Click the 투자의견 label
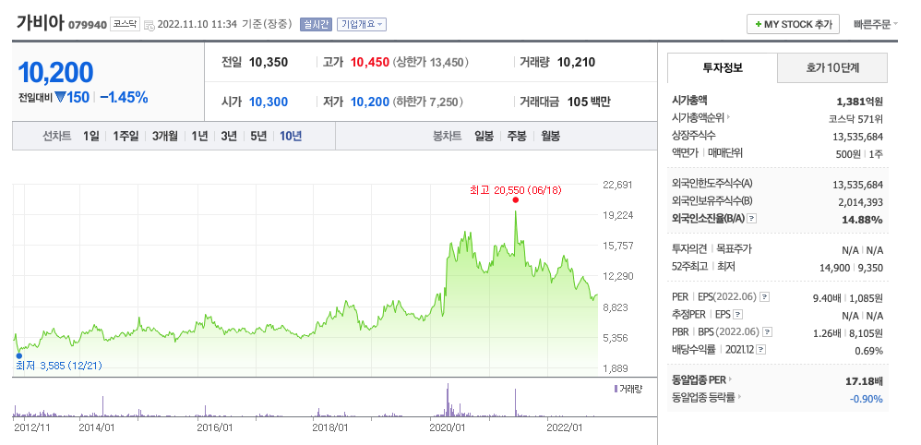Viewport: 921px width, 445px height. (689, 249)
